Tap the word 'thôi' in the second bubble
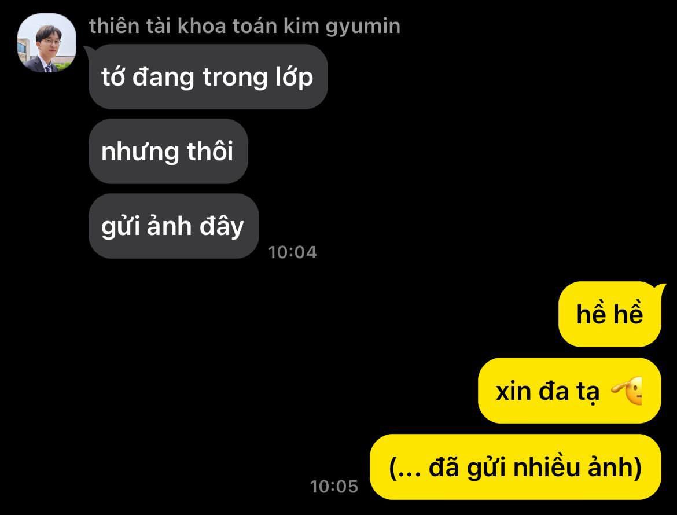The width and height of the screenshot is (677, 515). [210, 151]
